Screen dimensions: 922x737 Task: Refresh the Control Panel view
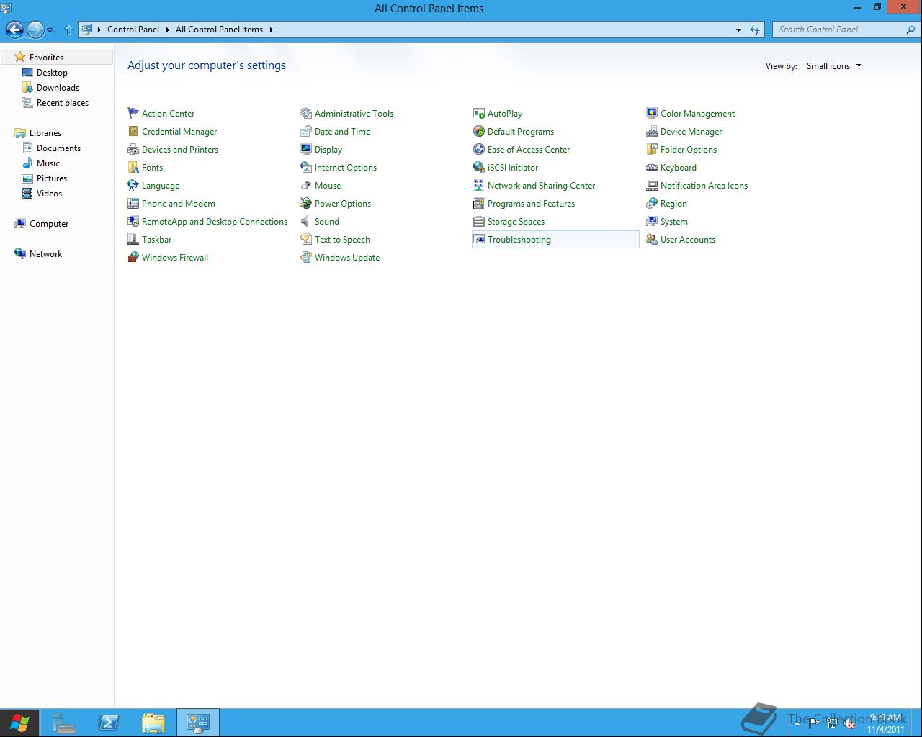click(754, 30)
